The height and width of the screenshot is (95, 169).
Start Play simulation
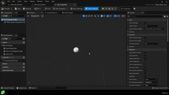(x=103, y=9)
